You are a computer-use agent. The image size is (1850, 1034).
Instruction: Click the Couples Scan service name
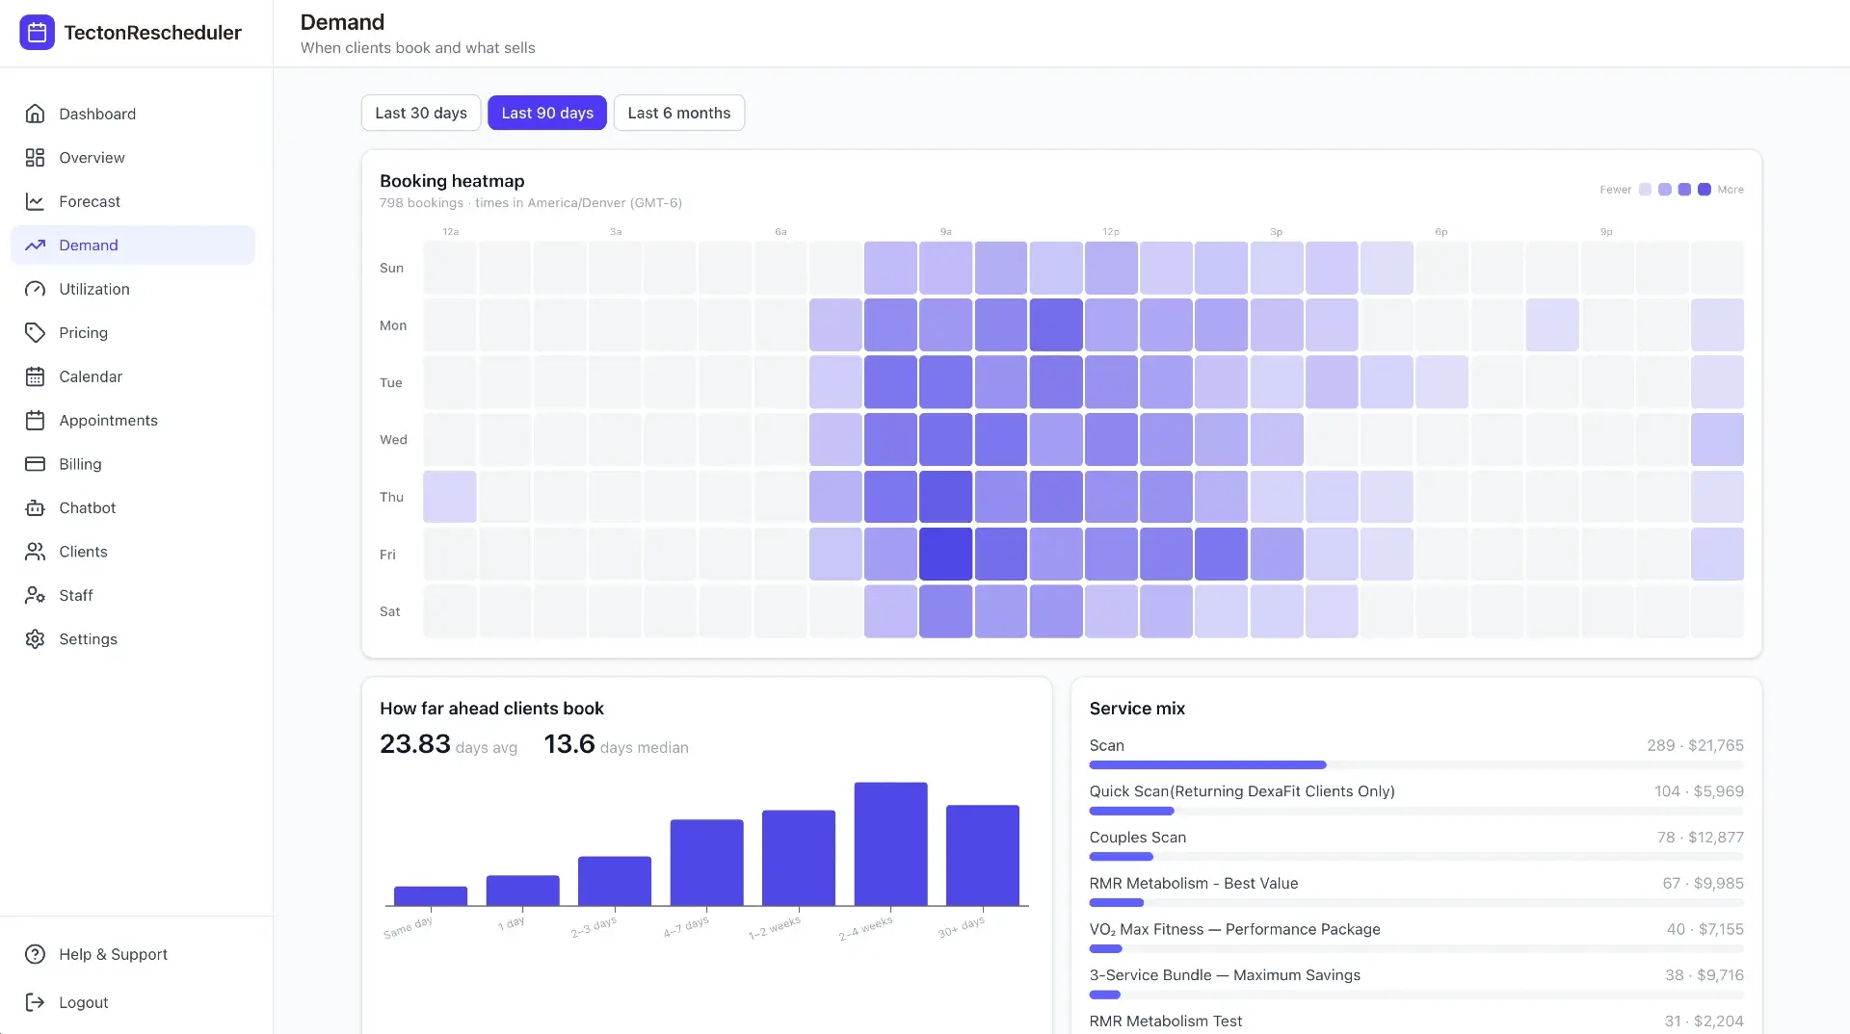pos(1138,838)
